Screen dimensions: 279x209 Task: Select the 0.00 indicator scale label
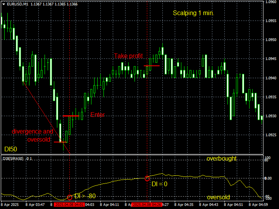click(268, 178)
